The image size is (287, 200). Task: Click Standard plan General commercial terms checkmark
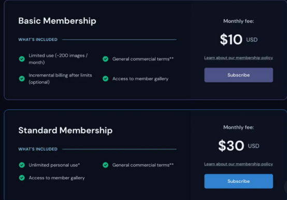tap(106, 165)
